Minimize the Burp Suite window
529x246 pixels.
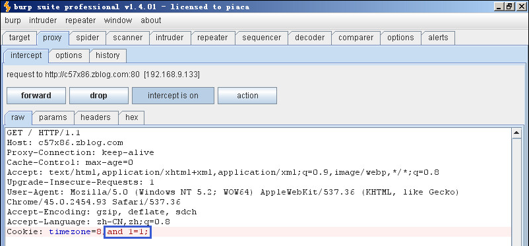499,7
